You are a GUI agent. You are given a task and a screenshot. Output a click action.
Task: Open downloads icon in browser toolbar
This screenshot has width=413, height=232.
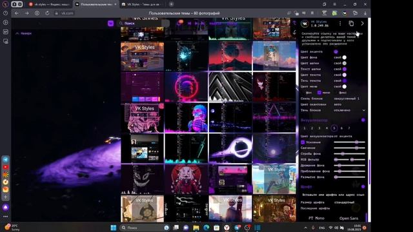click(x=365, y=13)
